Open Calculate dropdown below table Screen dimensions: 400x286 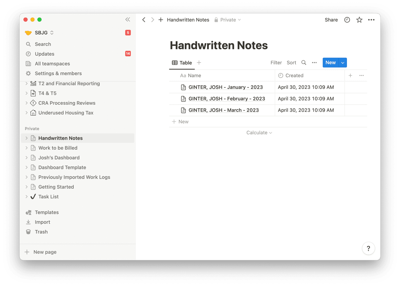[259, 133]
